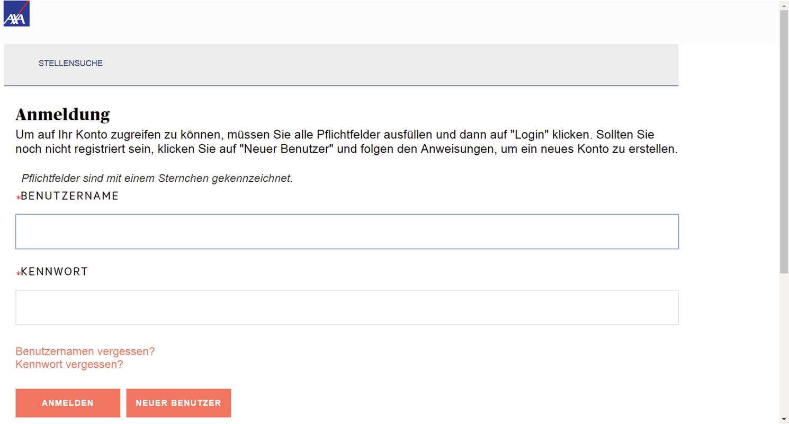The width and height of the screenshot is (789, 424).
Task: Click the red asterisk beside Benutzername
Action: (x=18, y=198)
